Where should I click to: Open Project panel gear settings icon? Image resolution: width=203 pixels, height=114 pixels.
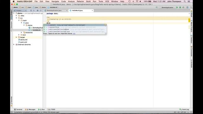[37, 10]
